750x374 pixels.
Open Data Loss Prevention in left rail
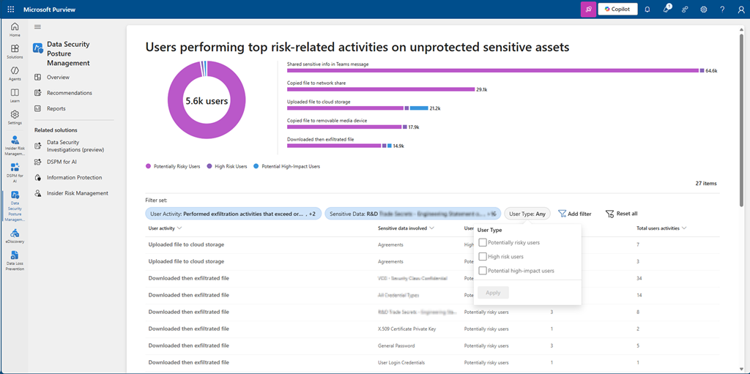point(15,258)
